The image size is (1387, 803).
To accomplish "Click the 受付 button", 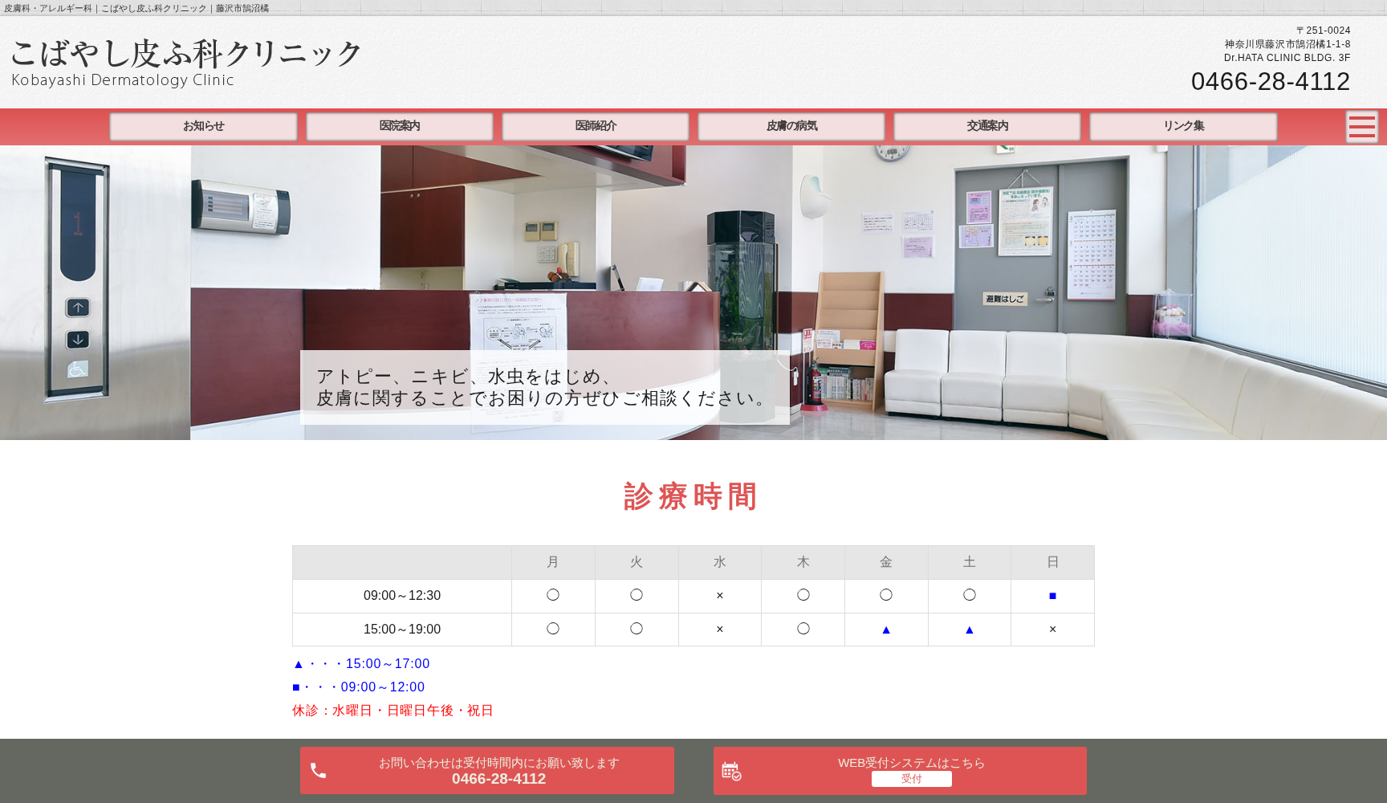I will [x=912, y=779].
